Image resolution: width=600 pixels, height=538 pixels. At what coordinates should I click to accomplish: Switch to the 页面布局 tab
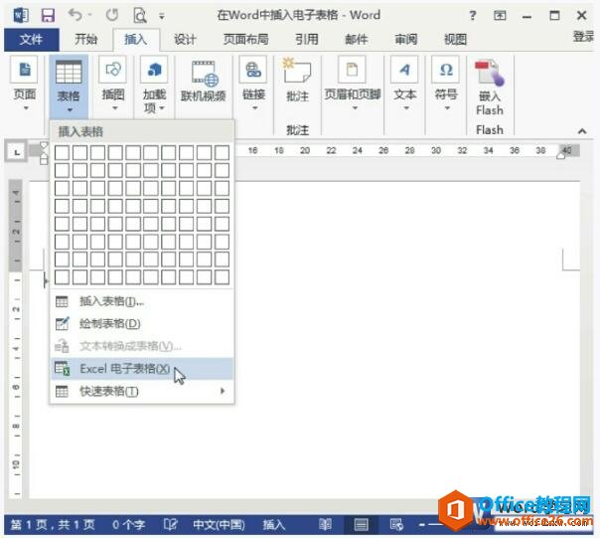point(245,39)
